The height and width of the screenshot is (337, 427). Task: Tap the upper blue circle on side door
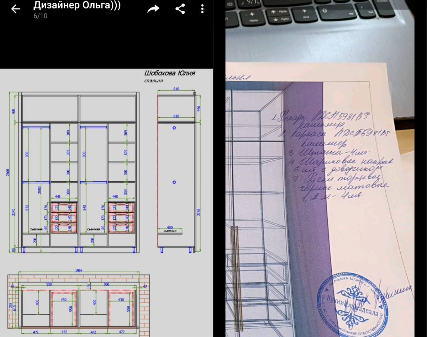point(174,127)
